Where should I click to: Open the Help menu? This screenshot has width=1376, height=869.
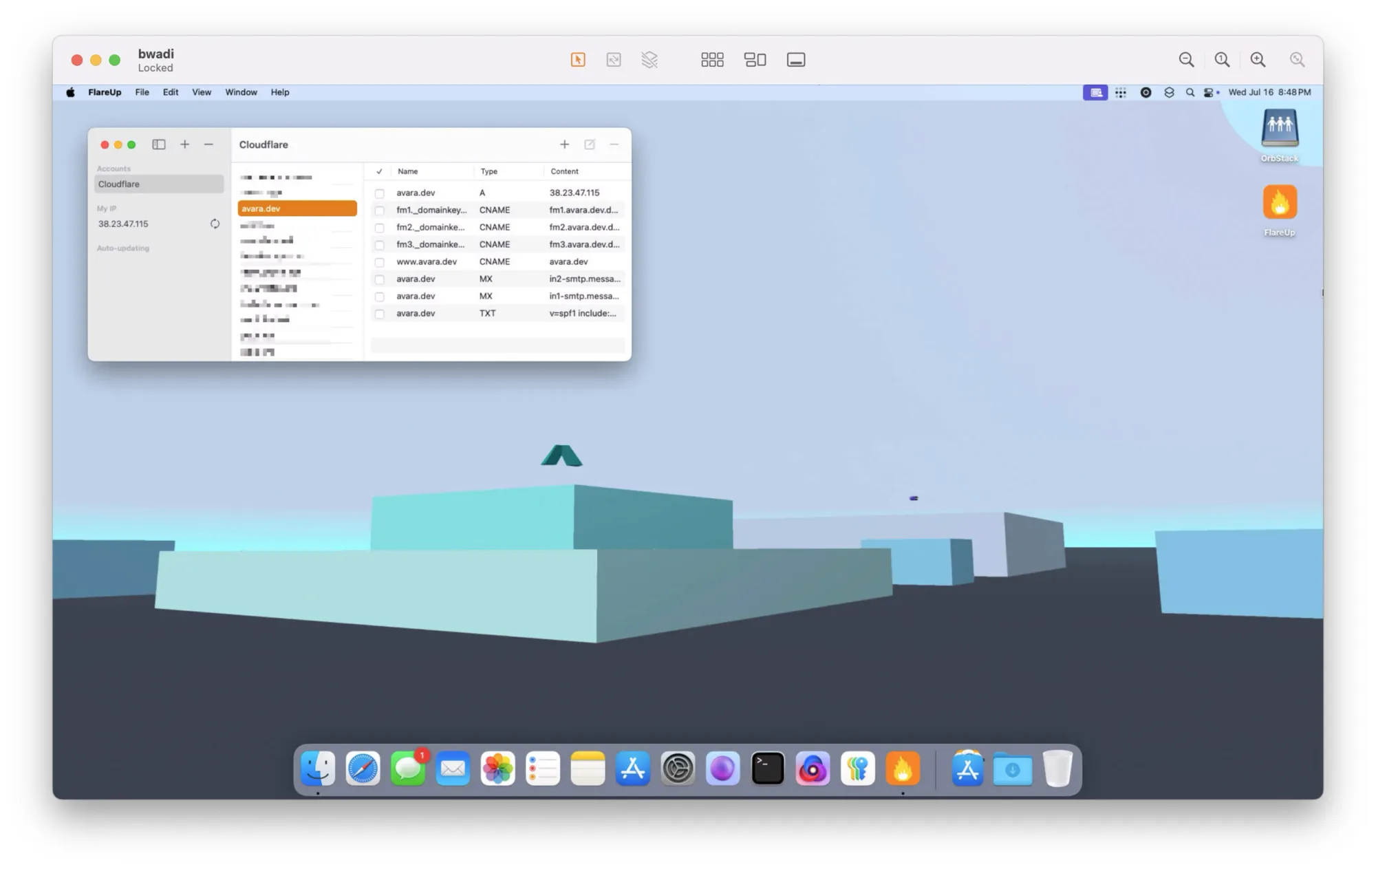279,92
